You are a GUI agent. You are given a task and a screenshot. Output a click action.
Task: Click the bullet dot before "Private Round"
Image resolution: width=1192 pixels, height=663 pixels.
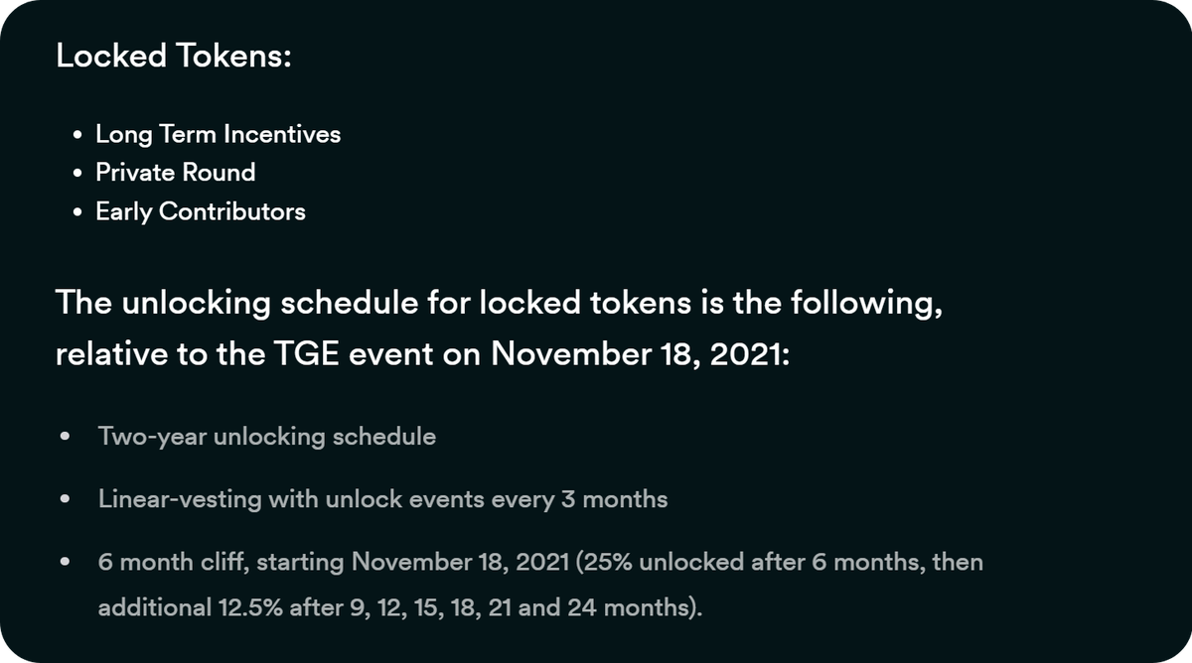pyautogui.click(x=77, y=174)
